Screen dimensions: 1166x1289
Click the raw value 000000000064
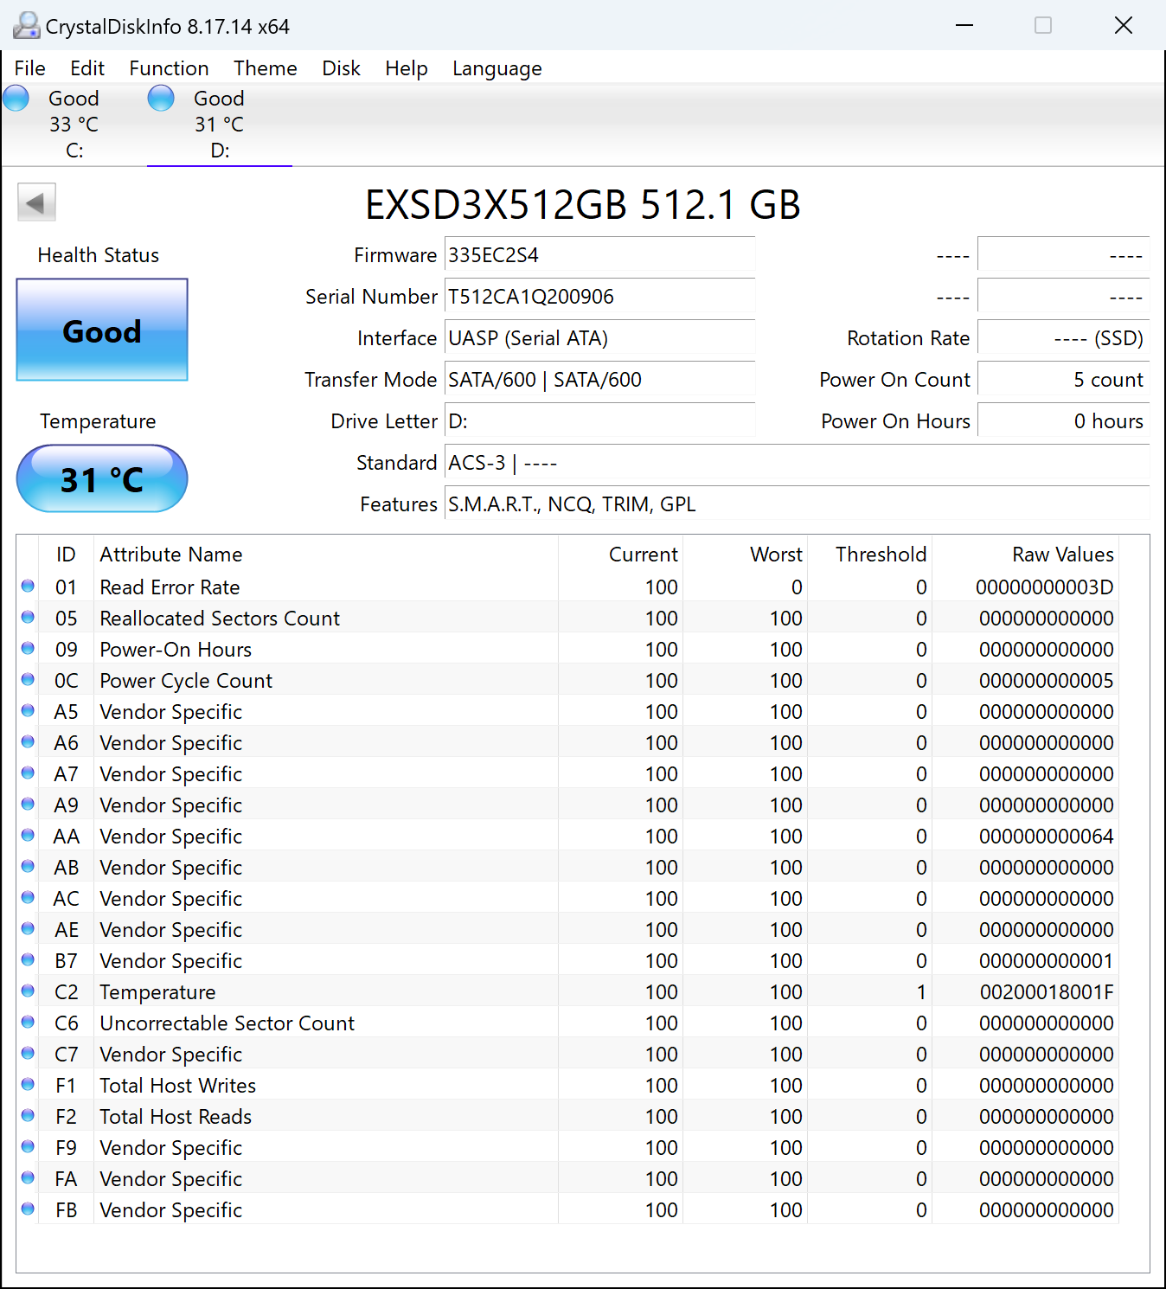click(x=1047, y=837)
